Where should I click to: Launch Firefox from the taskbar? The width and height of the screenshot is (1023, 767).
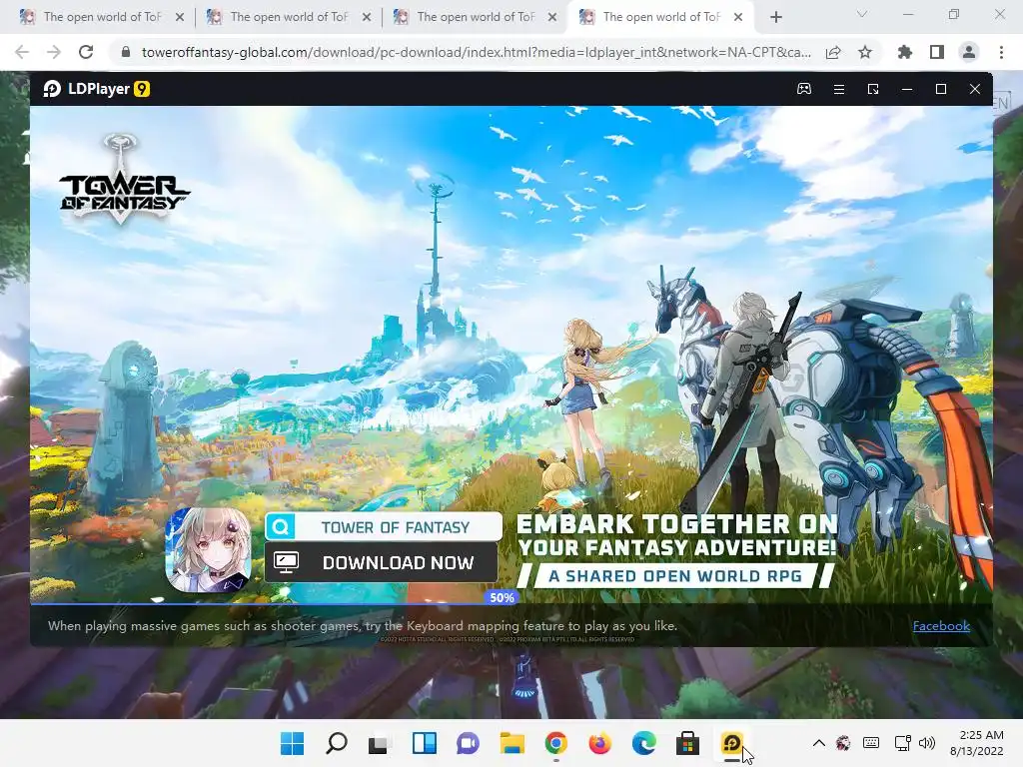pos(599,743)
